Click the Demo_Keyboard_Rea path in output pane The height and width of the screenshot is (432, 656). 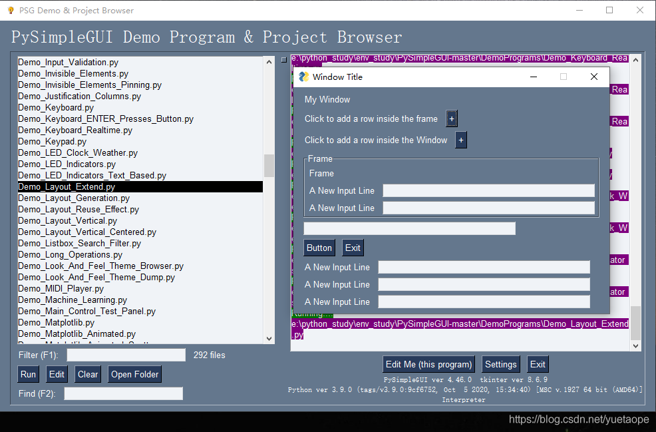tap(460, 58)
